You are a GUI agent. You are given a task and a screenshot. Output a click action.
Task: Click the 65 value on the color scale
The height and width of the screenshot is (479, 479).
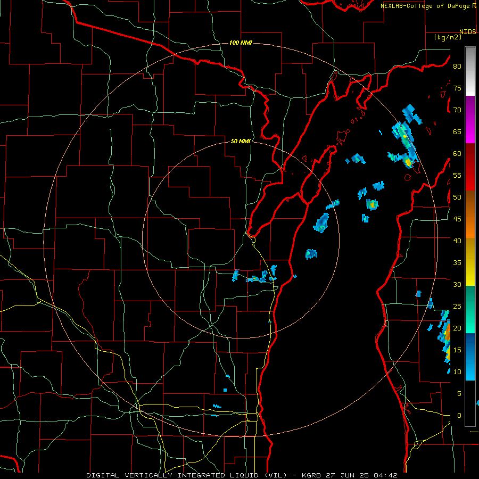pos(457,131)
